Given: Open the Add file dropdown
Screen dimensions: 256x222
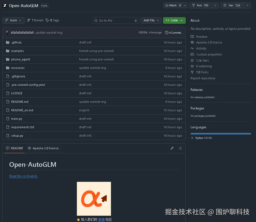Looking at the screenshot, I should tap(151, 20).
